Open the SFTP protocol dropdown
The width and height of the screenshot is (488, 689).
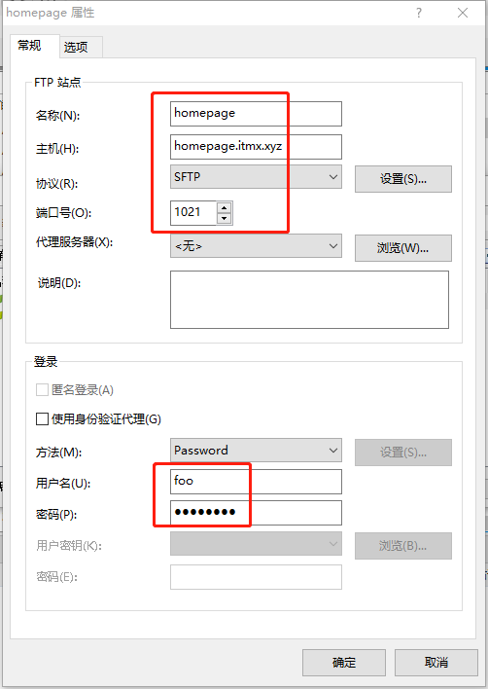pyautogui.click(x=256, y=177)
